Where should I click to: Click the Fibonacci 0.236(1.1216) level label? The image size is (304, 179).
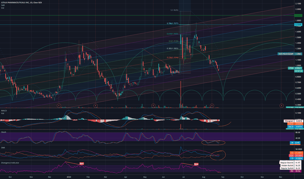pyautogui.click(x=172, y=58)
